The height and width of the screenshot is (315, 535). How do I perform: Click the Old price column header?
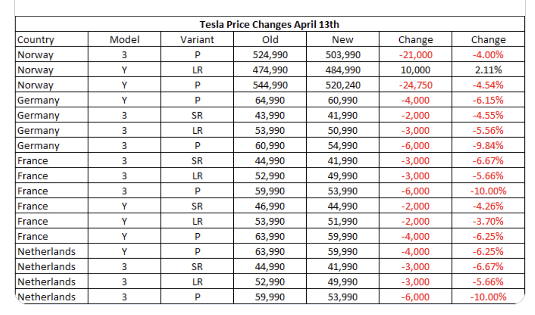pyautogui.click(x=270, y=40)
